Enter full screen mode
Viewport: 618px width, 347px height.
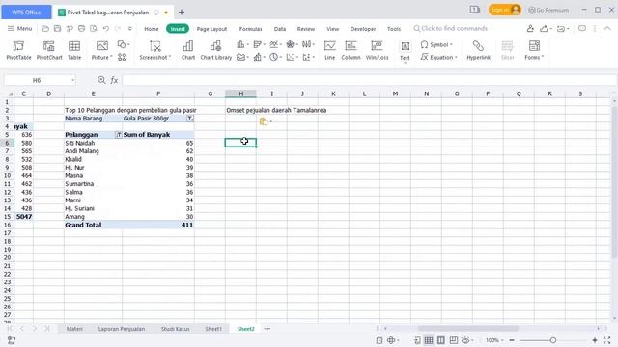tap(607, 340)
